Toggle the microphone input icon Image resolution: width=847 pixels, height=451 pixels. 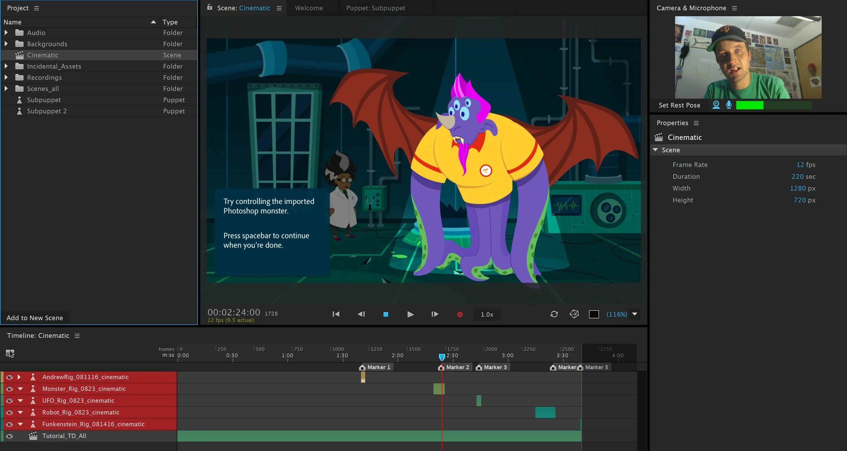coord(729,105)
